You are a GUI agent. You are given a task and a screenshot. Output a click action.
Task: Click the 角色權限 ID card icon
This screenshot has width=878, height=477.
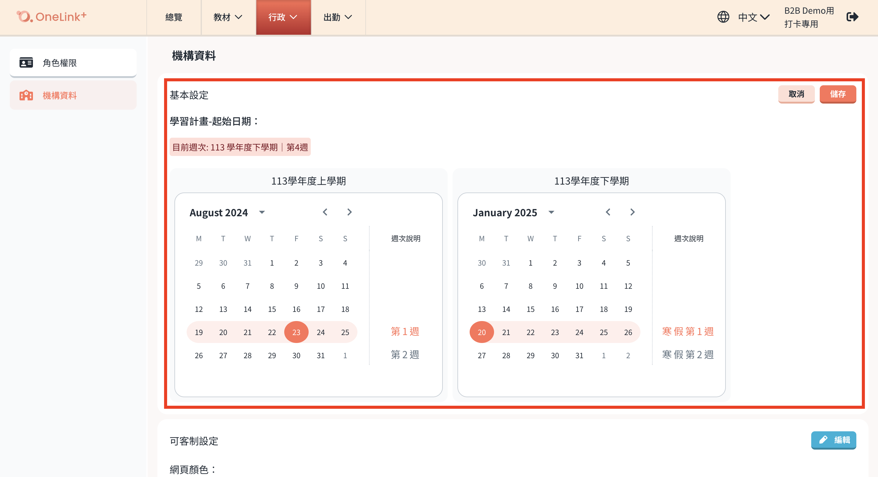[26, 63]
